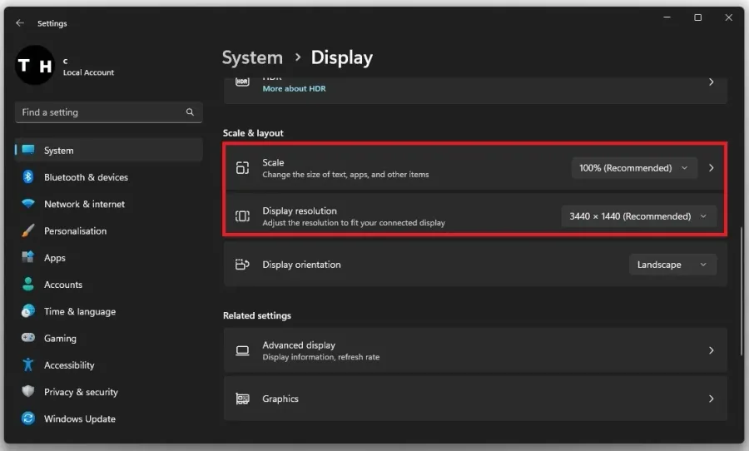This screenshot has height=451, width=749.
Task: Go to Bluetooth & devices
Action: pyautogui.click(x=109, y=176)
